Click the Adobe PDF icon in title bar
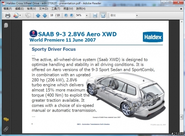Viewport: 185px width, 136px height. [4, 3]
